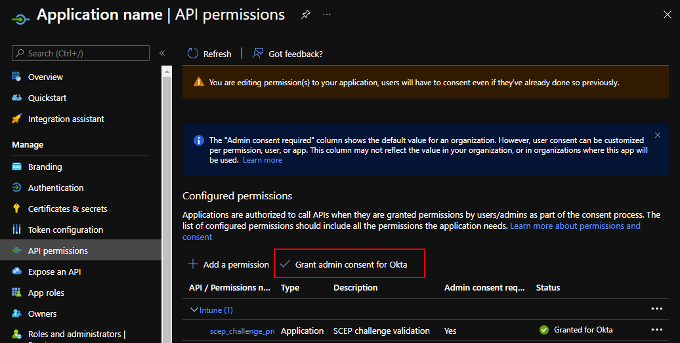680x343 pixels.
Task: Click the Admin consent required column header
Action: [x=484, y=287]
